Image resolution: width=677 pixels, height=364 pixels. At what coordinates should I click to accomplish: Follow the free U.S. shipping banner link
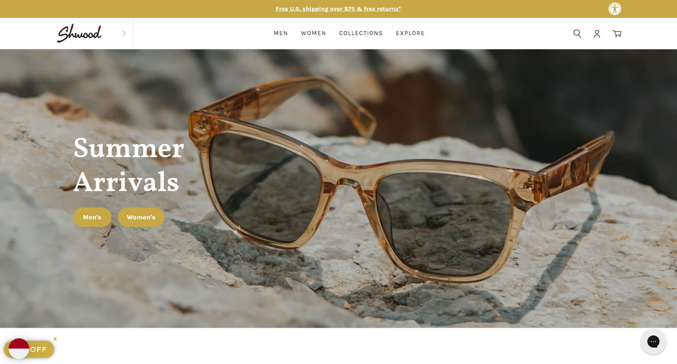(338, 9)
